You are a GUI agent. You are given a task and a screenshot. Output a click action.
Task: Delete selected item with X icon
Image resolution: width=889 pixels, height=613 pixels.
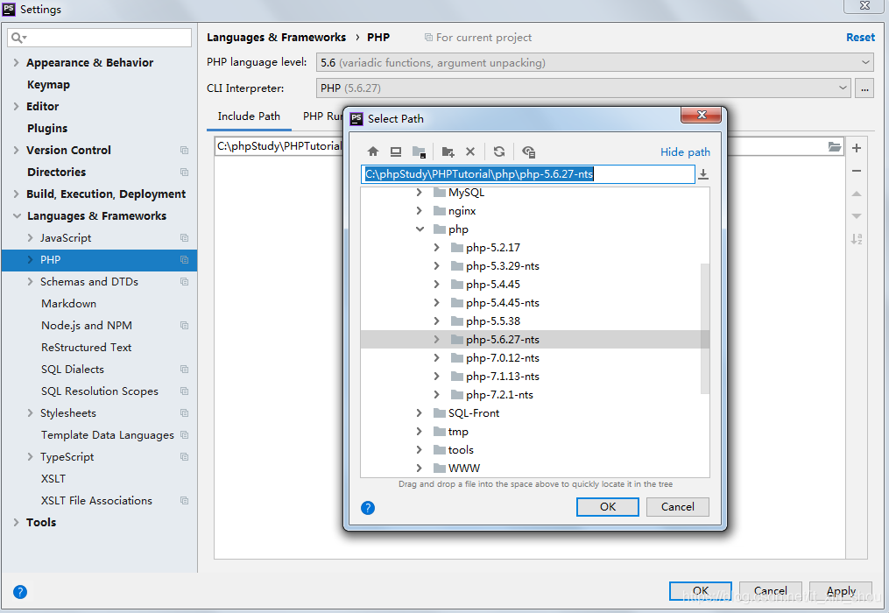(470, 151)
